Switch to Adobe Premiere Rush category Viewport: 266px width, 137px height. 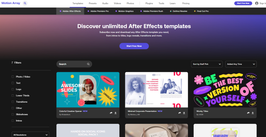(x=152, y=11)
